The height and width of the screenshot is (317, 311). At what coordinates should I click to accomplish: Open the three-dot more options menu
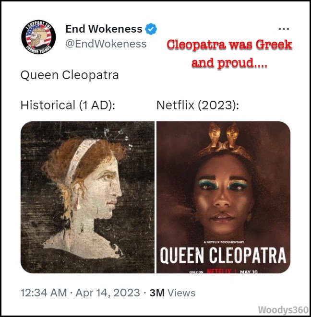pyautogui.click(x=284, y=29)
